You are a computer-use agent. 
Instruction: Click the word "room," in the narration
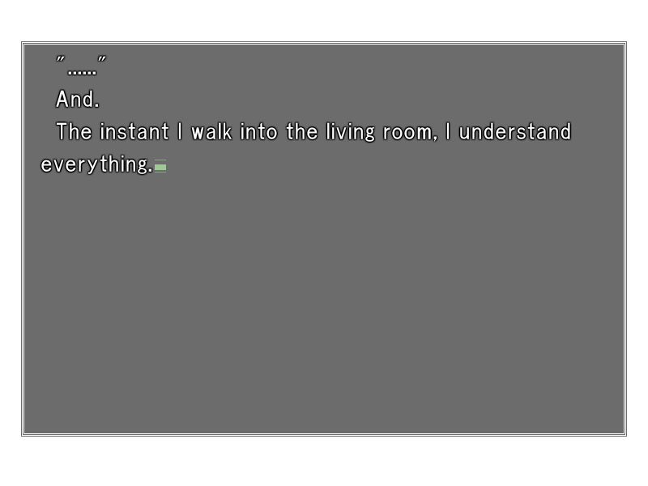(x=410, y=132)
